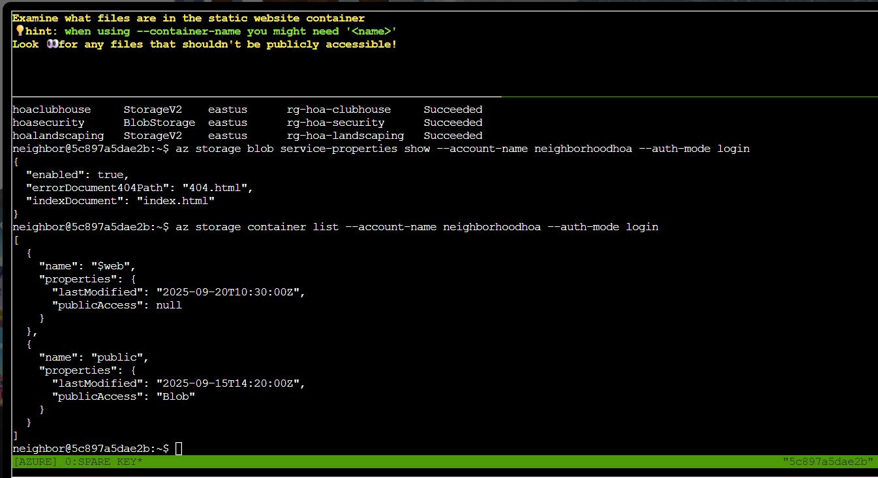This screenshot has height=478, width=878.
Task: Click 'eastus' location for hoasecurity
Action: coord(228,123)
